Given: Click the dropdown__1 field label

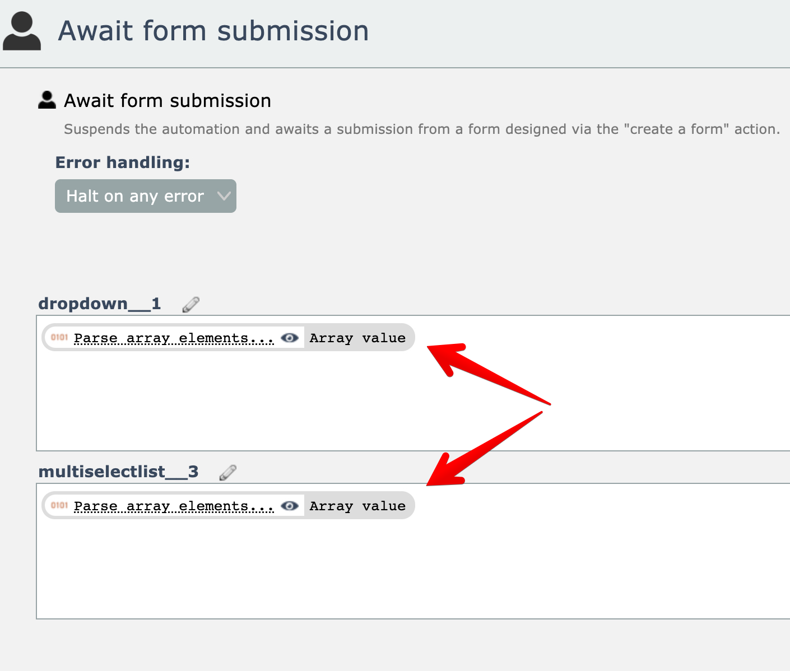Looking at the screenshot, I should (100, 304).
